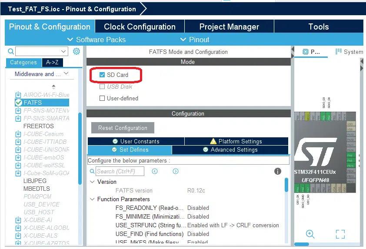Click the parameters list vertical scrollbar
The image size is (366, 249).
286,185
